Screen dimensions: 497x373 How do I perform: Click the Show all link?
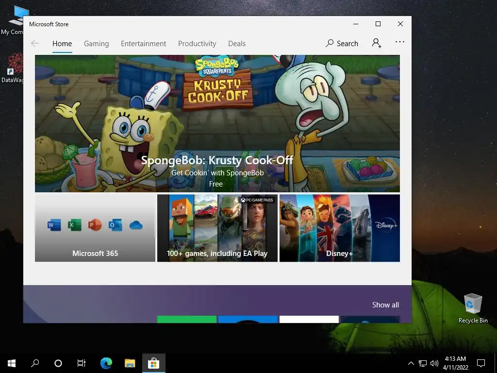point(385,305)
